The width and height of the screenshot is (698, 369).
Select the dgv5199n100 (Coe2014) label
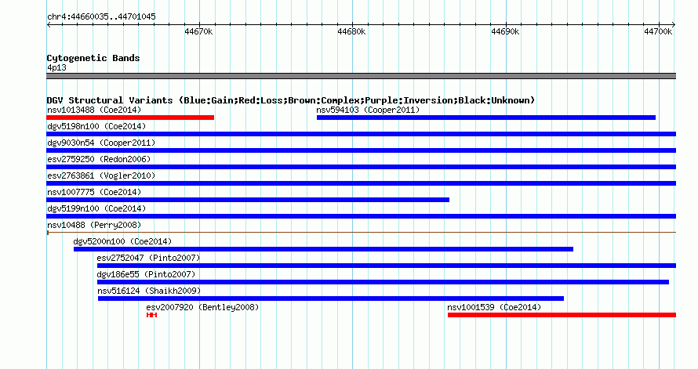point(96,208)
